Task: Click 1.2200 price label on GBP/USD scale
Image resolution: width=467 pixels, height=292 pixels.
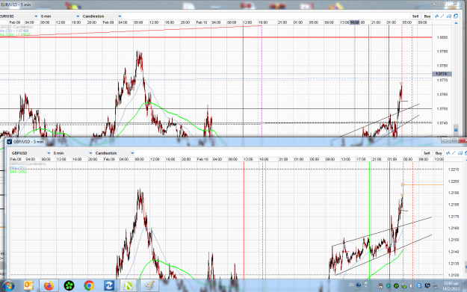Action: click(x=454, y=181)
